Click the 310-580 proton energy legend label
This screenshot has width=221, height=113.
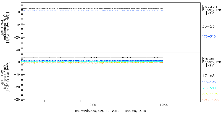tap(209, 88)
